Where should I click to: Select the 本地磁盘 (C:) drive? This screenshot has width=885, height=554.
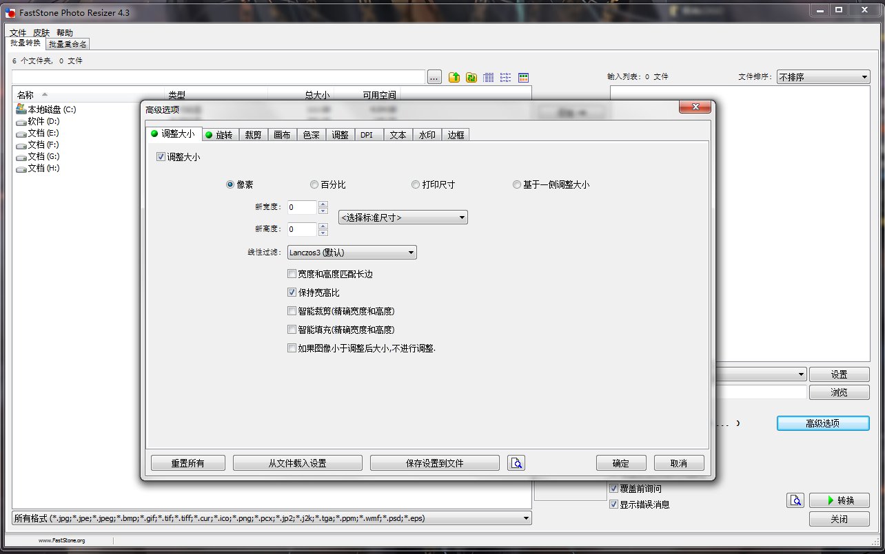point(46,109)
